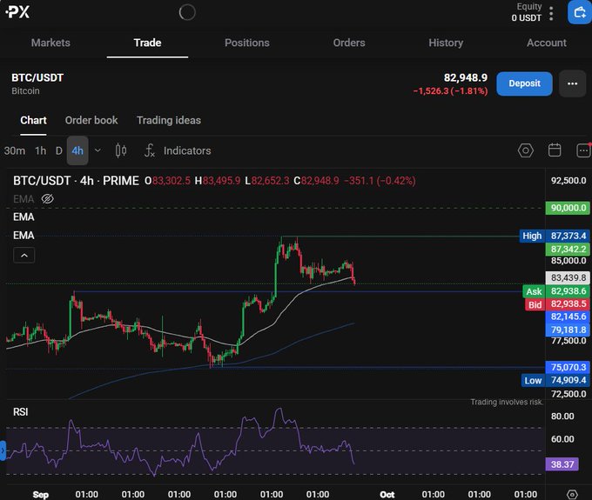Click the 79,181.8 blue price label
The width and height of the screenshot is (592, 500).
tap(568, 330)
